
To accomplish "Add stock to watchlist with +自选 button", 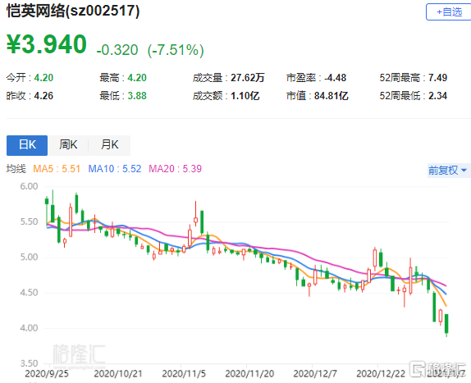I will 449,12.
